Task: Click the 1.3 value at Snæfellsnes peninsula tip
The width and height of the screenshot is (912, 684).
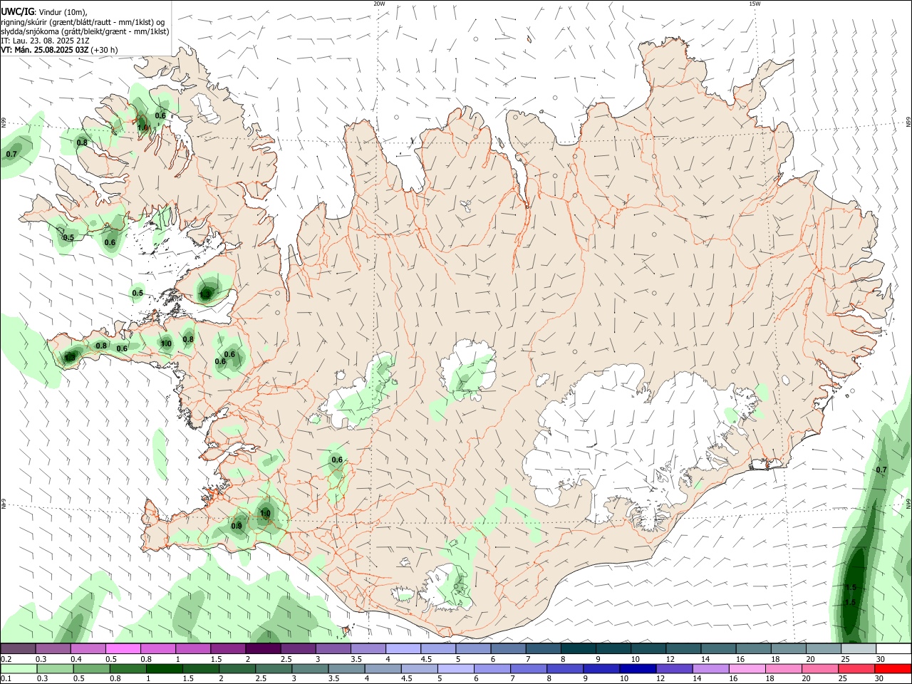Action: 70,356
